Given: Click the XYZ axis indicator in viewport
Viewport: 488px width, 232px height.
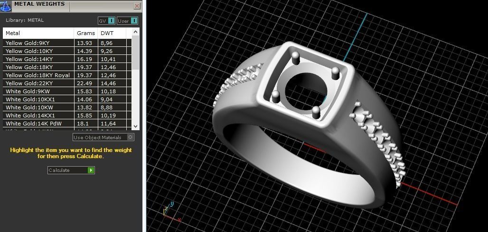Looking at the screenshot, I should 171,212.
